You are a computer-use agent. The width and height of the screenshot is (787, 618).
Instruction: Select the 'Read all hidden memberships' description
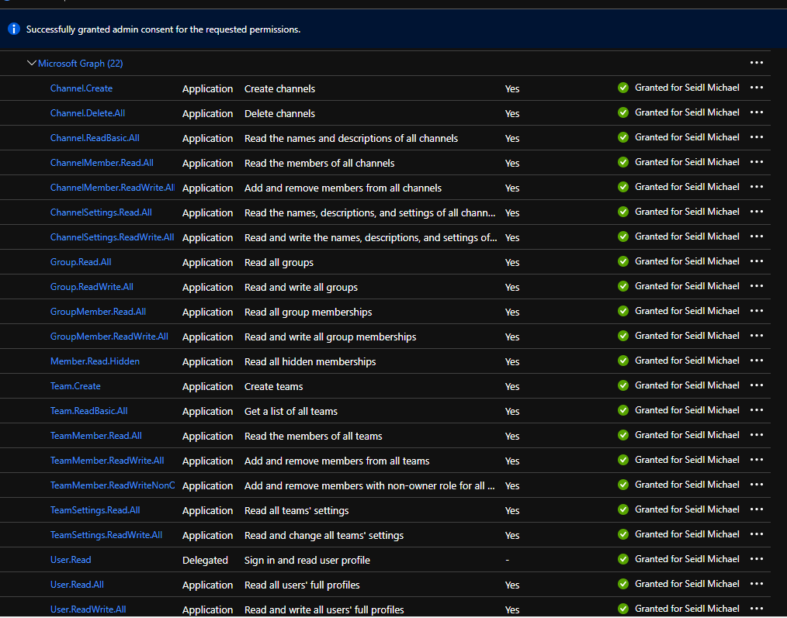[x=310, y=361]
